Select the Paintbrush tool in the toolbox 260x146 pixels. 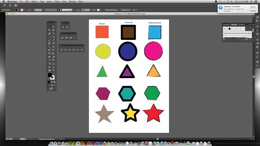point(49,40)
